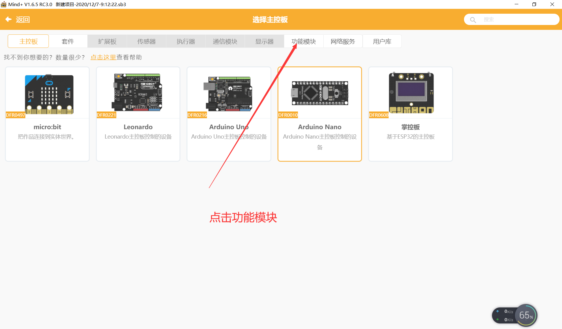The width and height of the screenshot is (562, 329).
Task: Select the 掌控板 board image
Action: [x=411, y=93]
